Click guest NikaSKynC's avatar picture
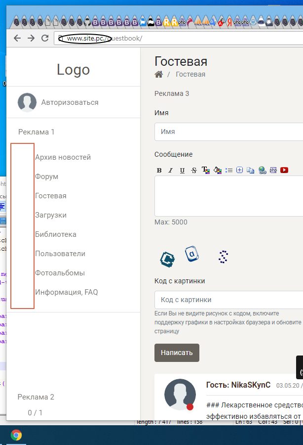This screenshot has width=303, height=445. click(x=180, y=395)
